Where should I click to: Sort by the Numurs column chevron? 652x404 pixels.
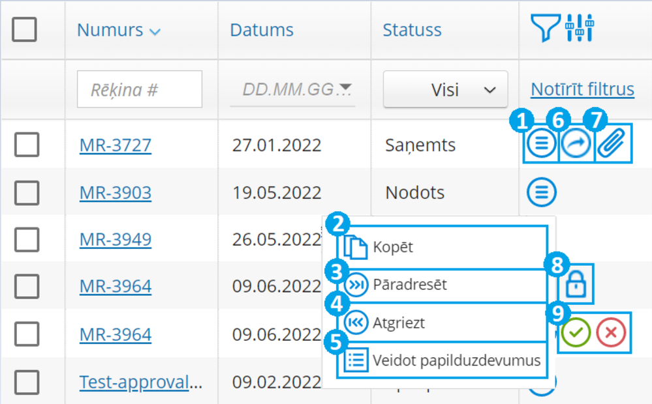155,31
